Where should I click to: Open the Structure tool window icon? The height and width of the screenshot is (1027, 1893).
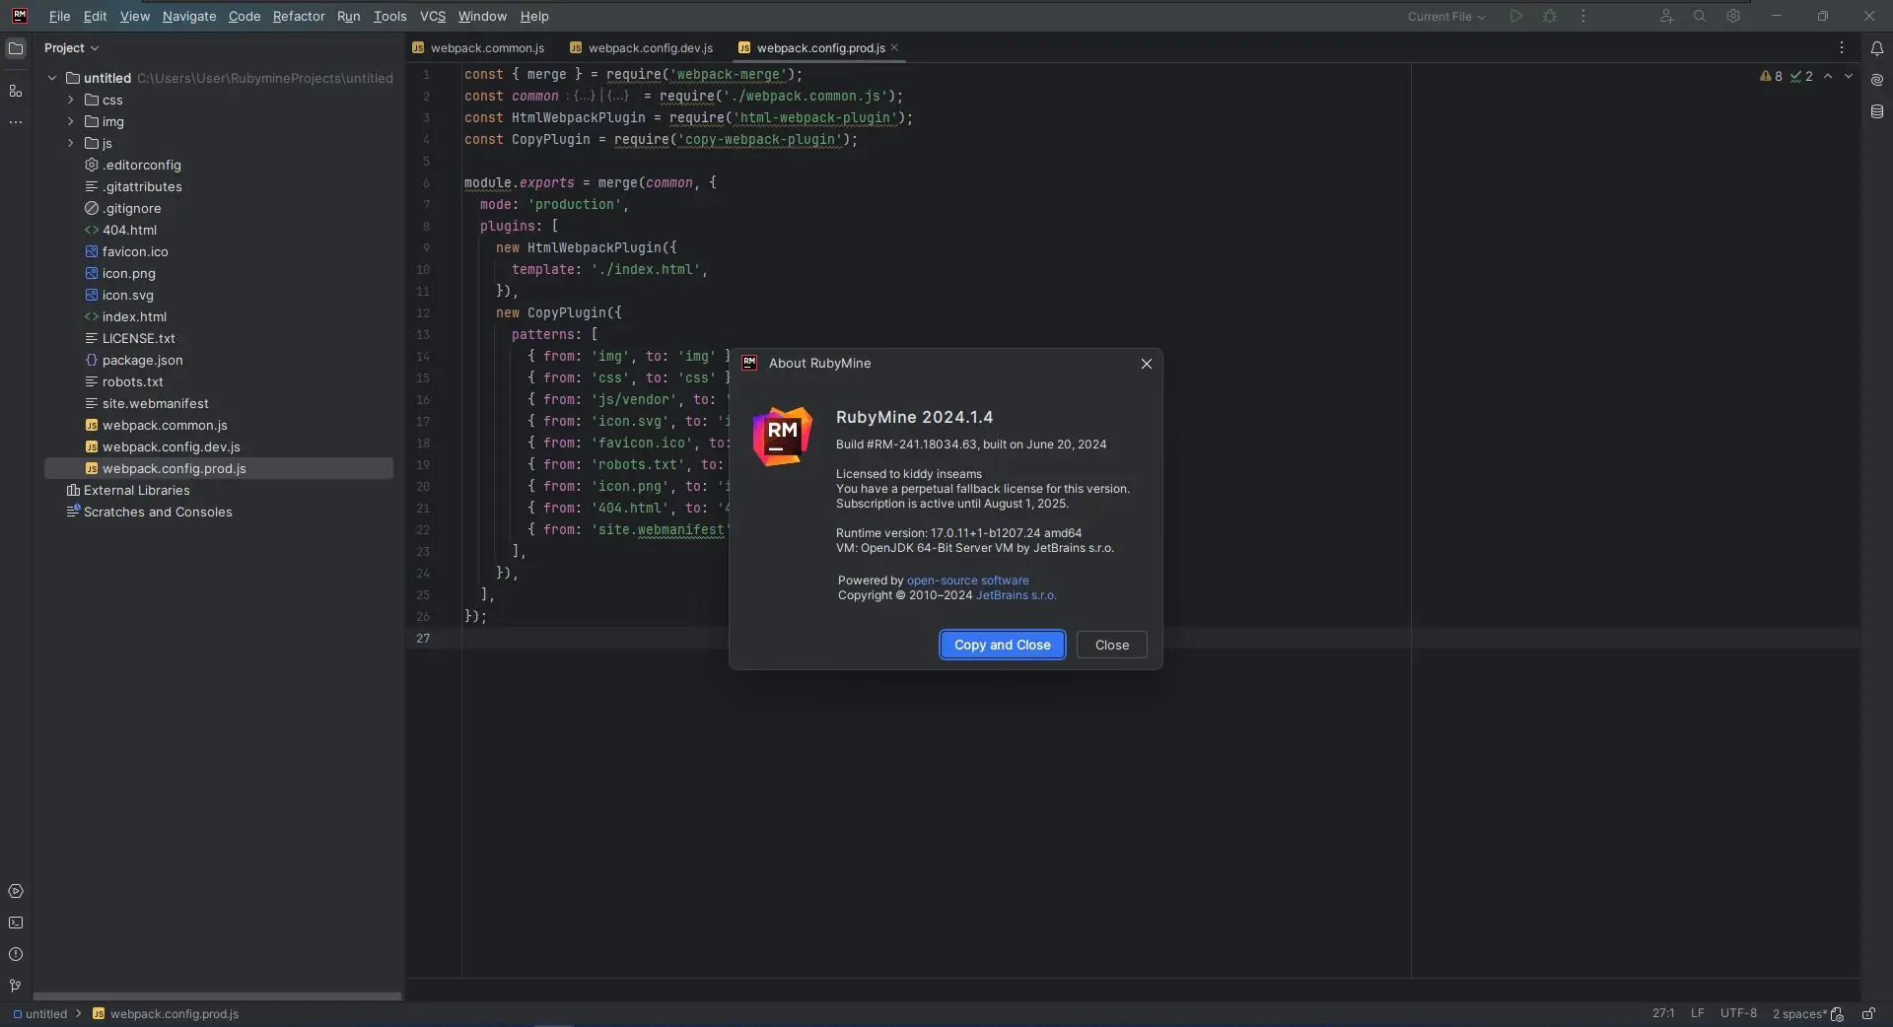pyautogui.click(x=16, y=91)
